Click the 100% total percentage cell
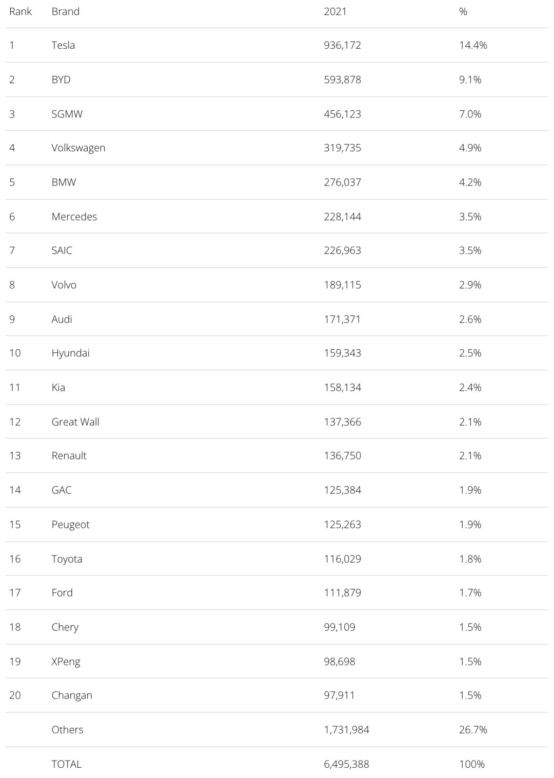This screenshot has width=554, height=778. [471, 764]
